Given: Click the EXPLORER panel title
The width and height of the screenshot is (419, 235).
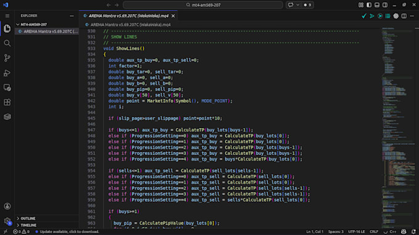Looking at the screenshot, I should pos(29,16).
